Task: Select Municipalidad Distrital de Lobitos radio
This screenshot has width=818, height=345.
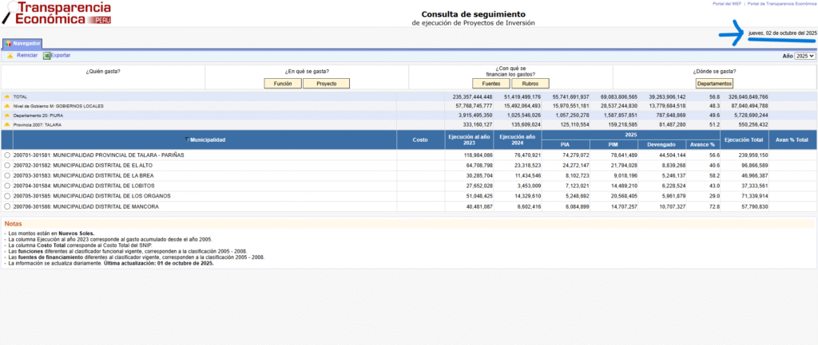Action: (7, 186)
